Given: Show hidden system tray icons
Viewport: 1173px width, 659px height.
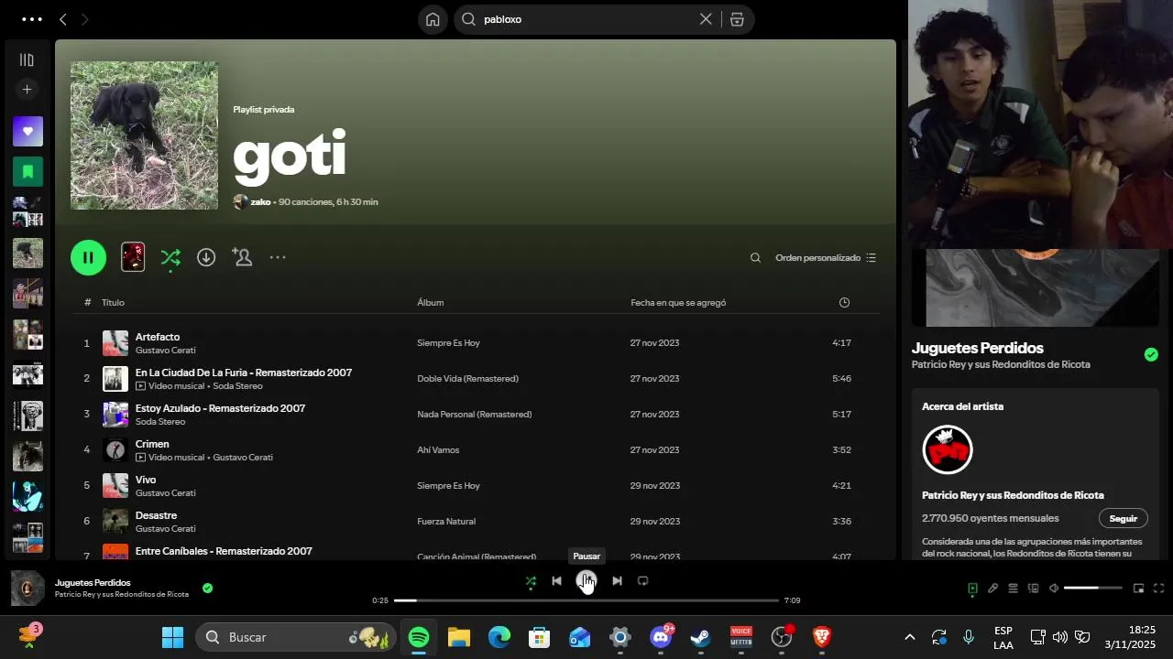Looking at the screenshot, I should 909,637.
